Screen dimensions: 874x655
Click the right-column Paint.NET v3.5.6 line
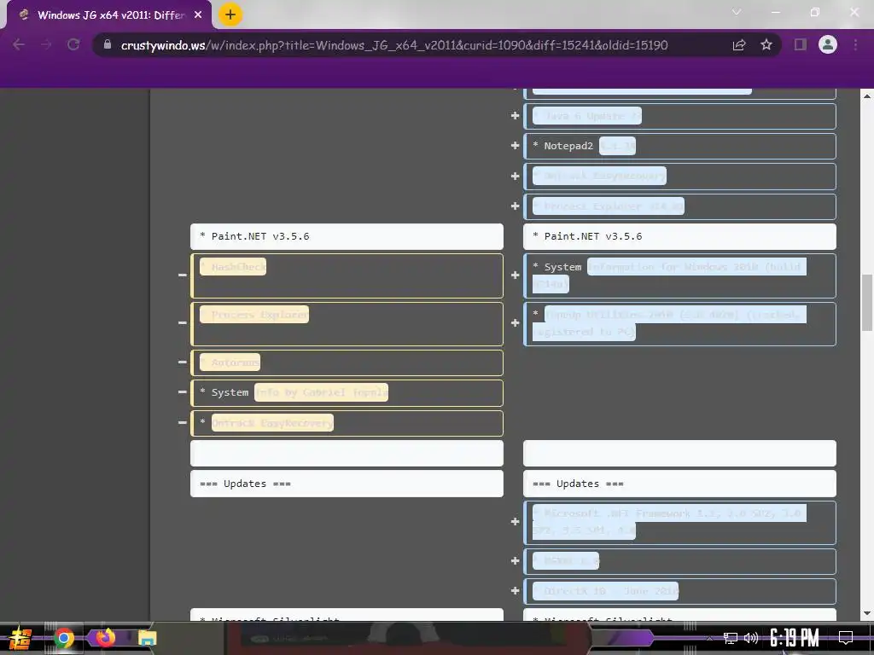(x=679, y=237)
